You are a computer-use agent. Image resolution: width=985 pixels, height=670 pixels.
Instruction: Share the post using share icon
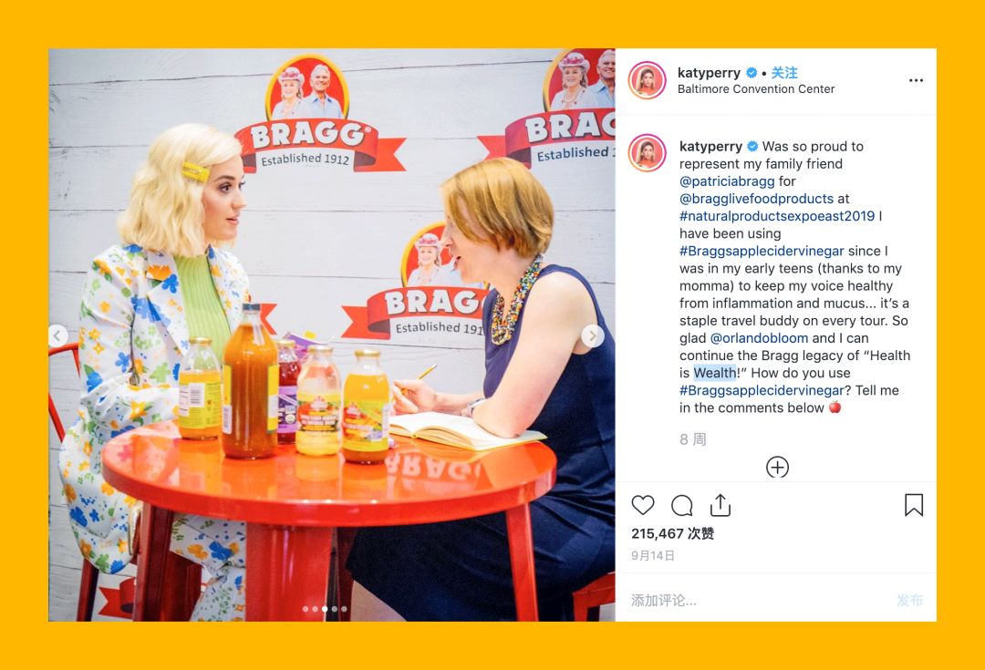(721, 505)
